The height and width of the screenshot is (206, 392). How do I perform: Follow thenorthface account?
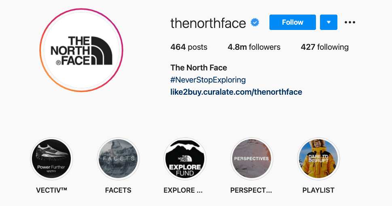tap(292, 23)
